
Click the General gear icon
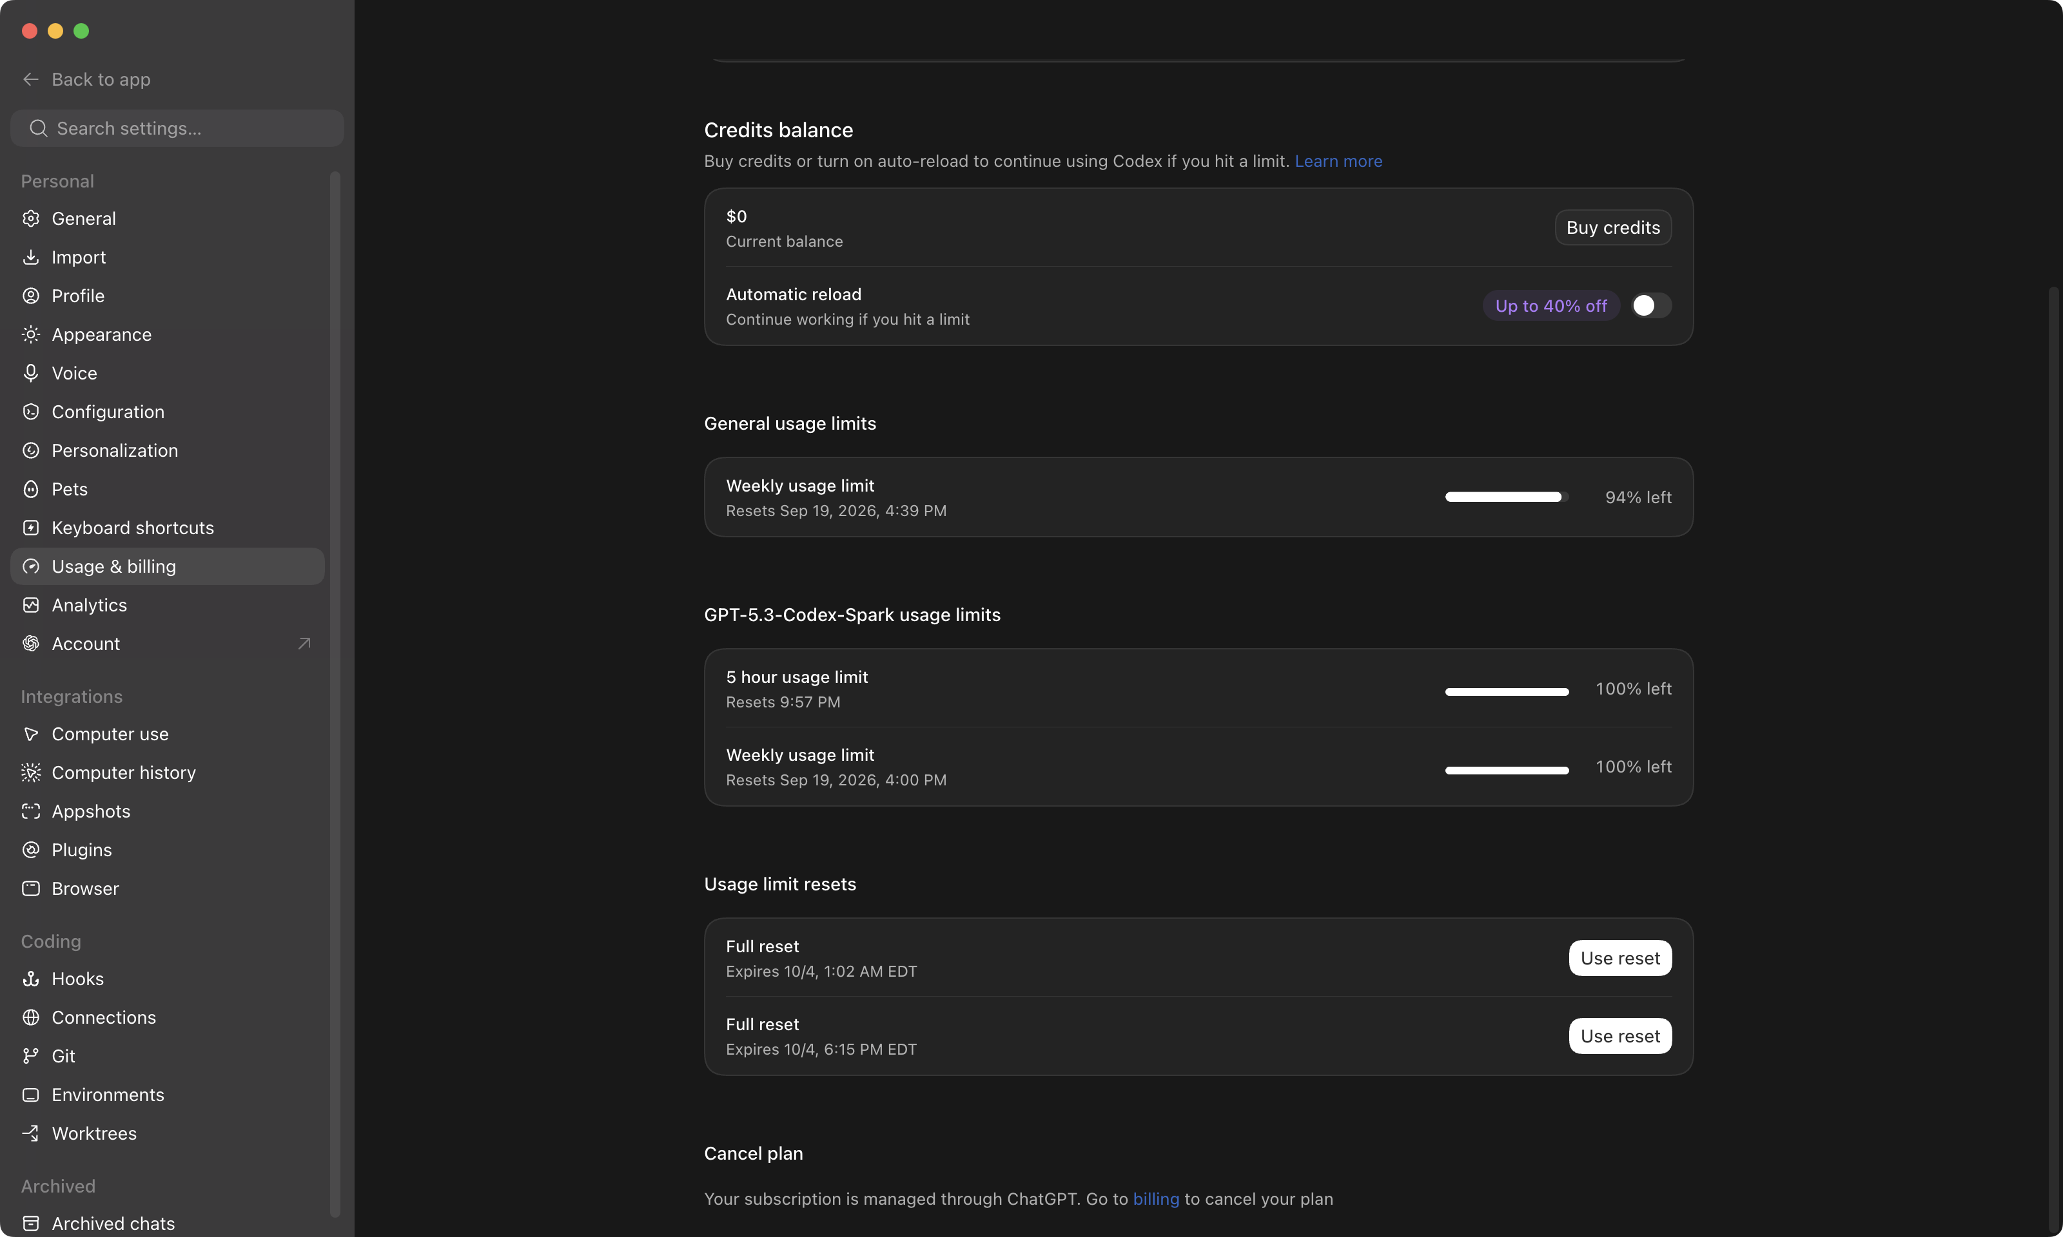31,218
